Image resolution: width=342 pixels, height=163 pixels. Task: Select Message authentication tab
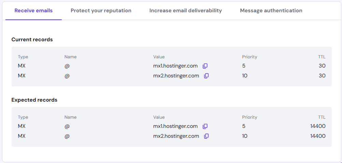271,11
